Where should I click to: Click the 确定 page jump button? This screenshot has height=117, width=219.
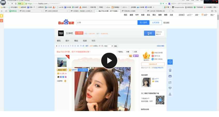point(116,46)
